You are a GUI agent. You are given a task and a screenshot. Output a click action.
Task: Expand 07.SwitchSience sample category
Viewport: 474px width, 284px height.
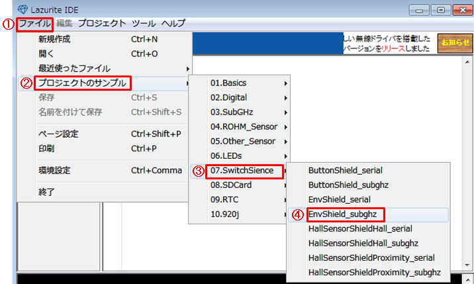coord(239,170)
